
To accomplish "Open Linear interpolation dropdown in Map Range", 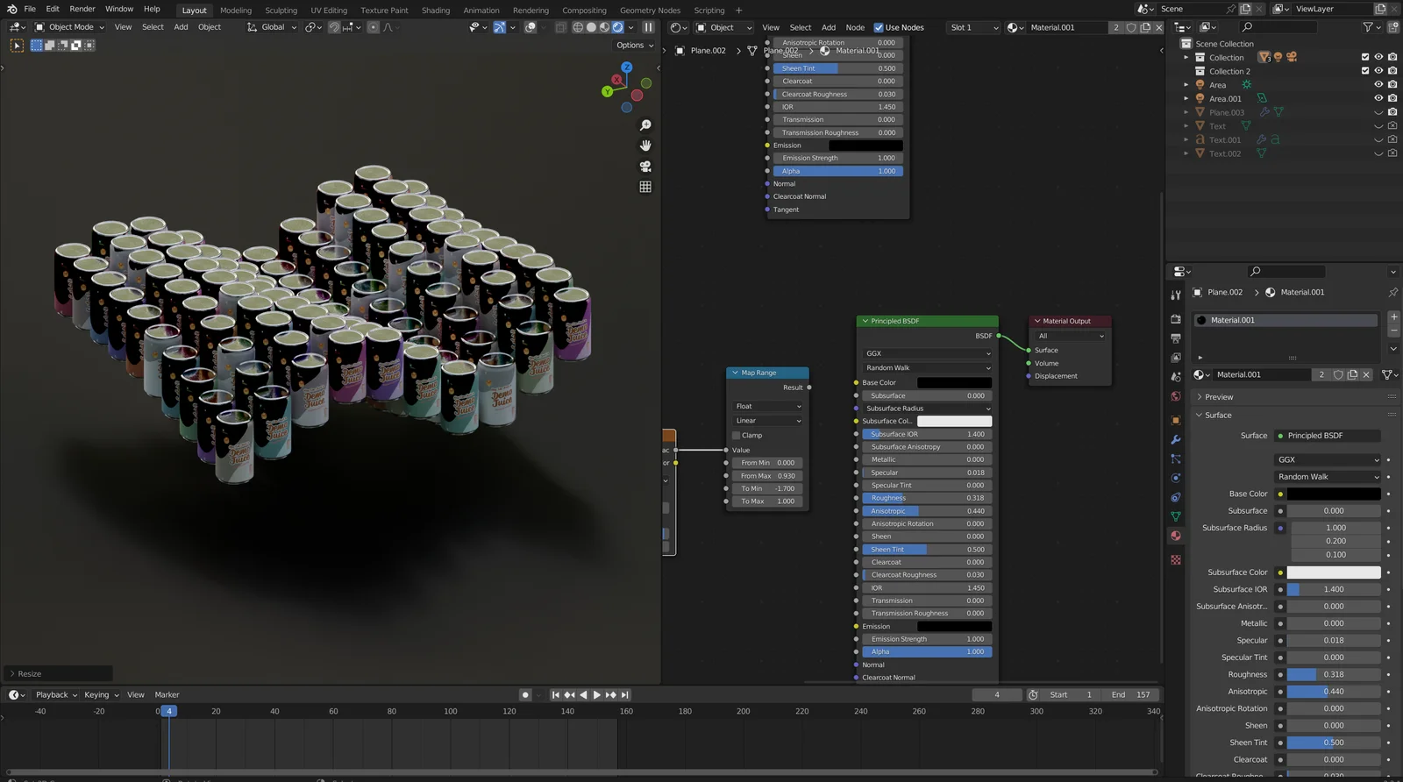I will coord(768,421).
